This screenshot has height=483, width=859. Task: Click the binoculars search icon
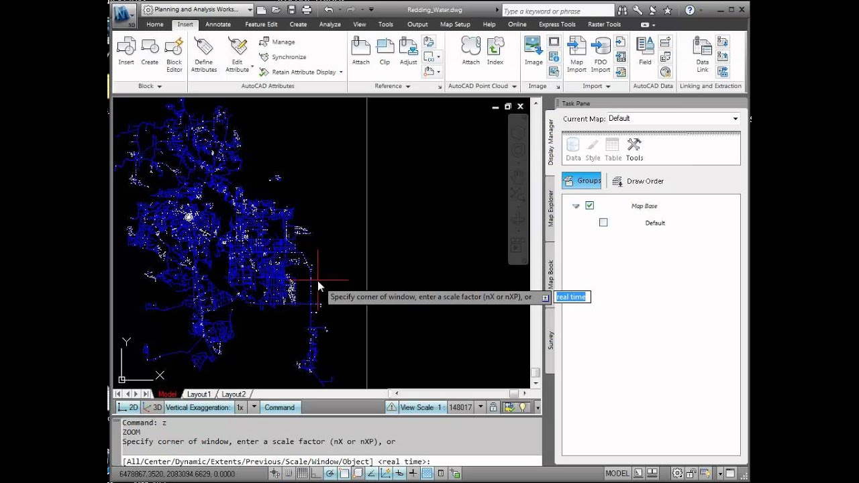(x=623, y=10)
